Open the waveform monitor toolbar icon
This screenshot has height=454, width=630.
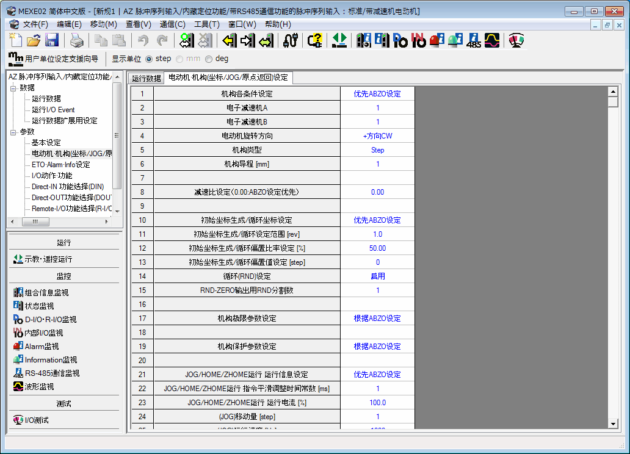click(492, 41)
